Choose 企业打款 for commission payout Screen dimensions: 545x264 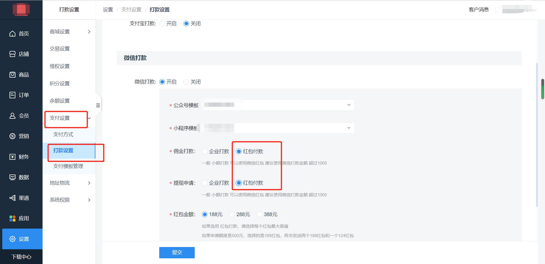click(205, 151)
